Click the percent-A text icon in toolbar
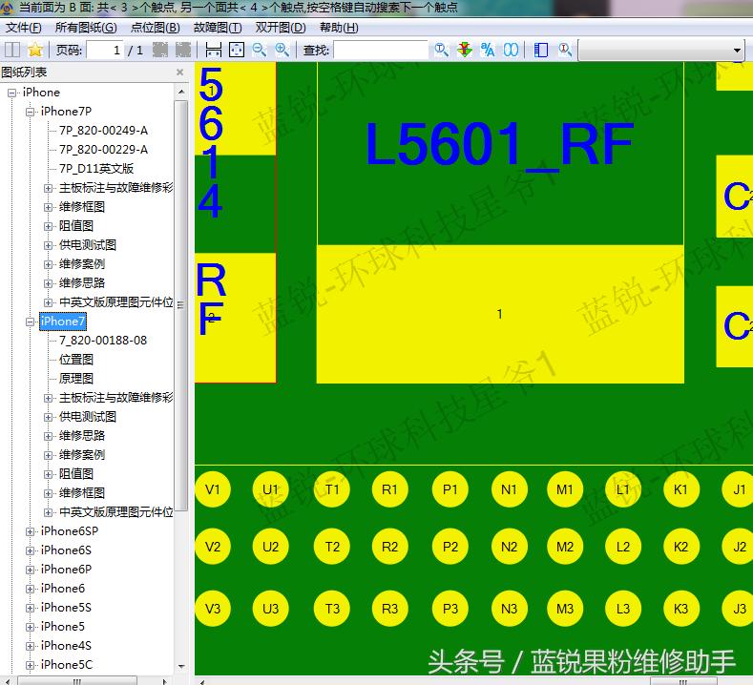This screenshot has width=753, height=685. click(x=488, y=50)
